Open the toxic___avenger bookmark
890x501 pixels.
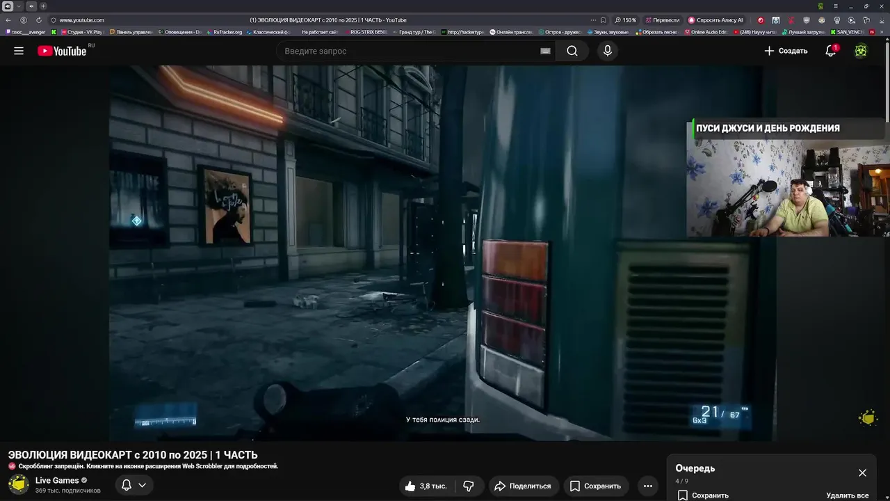point(25,32)
